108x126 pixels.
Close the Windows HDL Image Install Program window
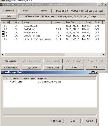click(105, 5)
